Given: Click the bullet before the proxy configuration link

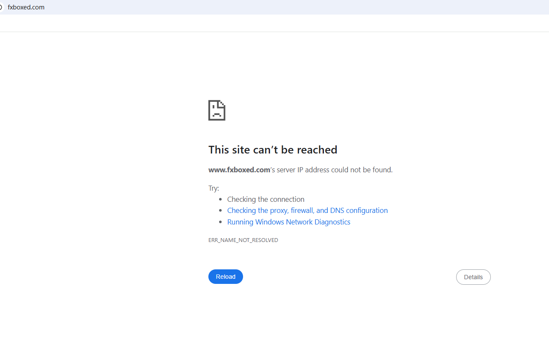Looking at the screenshot, I should tap(220, 211).
